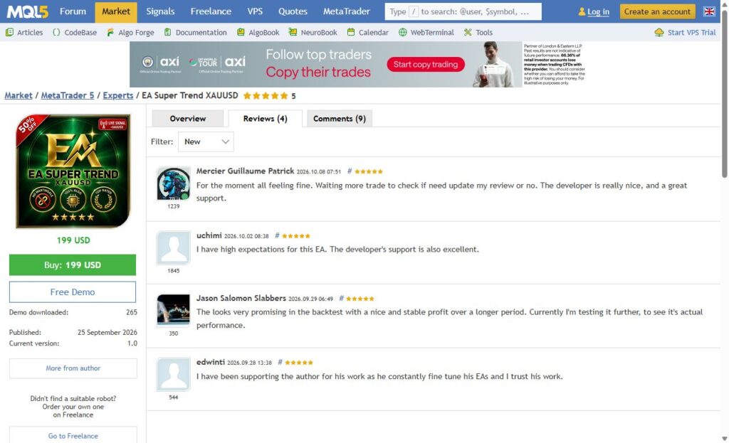Click the # permalink on uchimi's review
729x443 pixels.
pyautogui.click(x=277, y=235)
